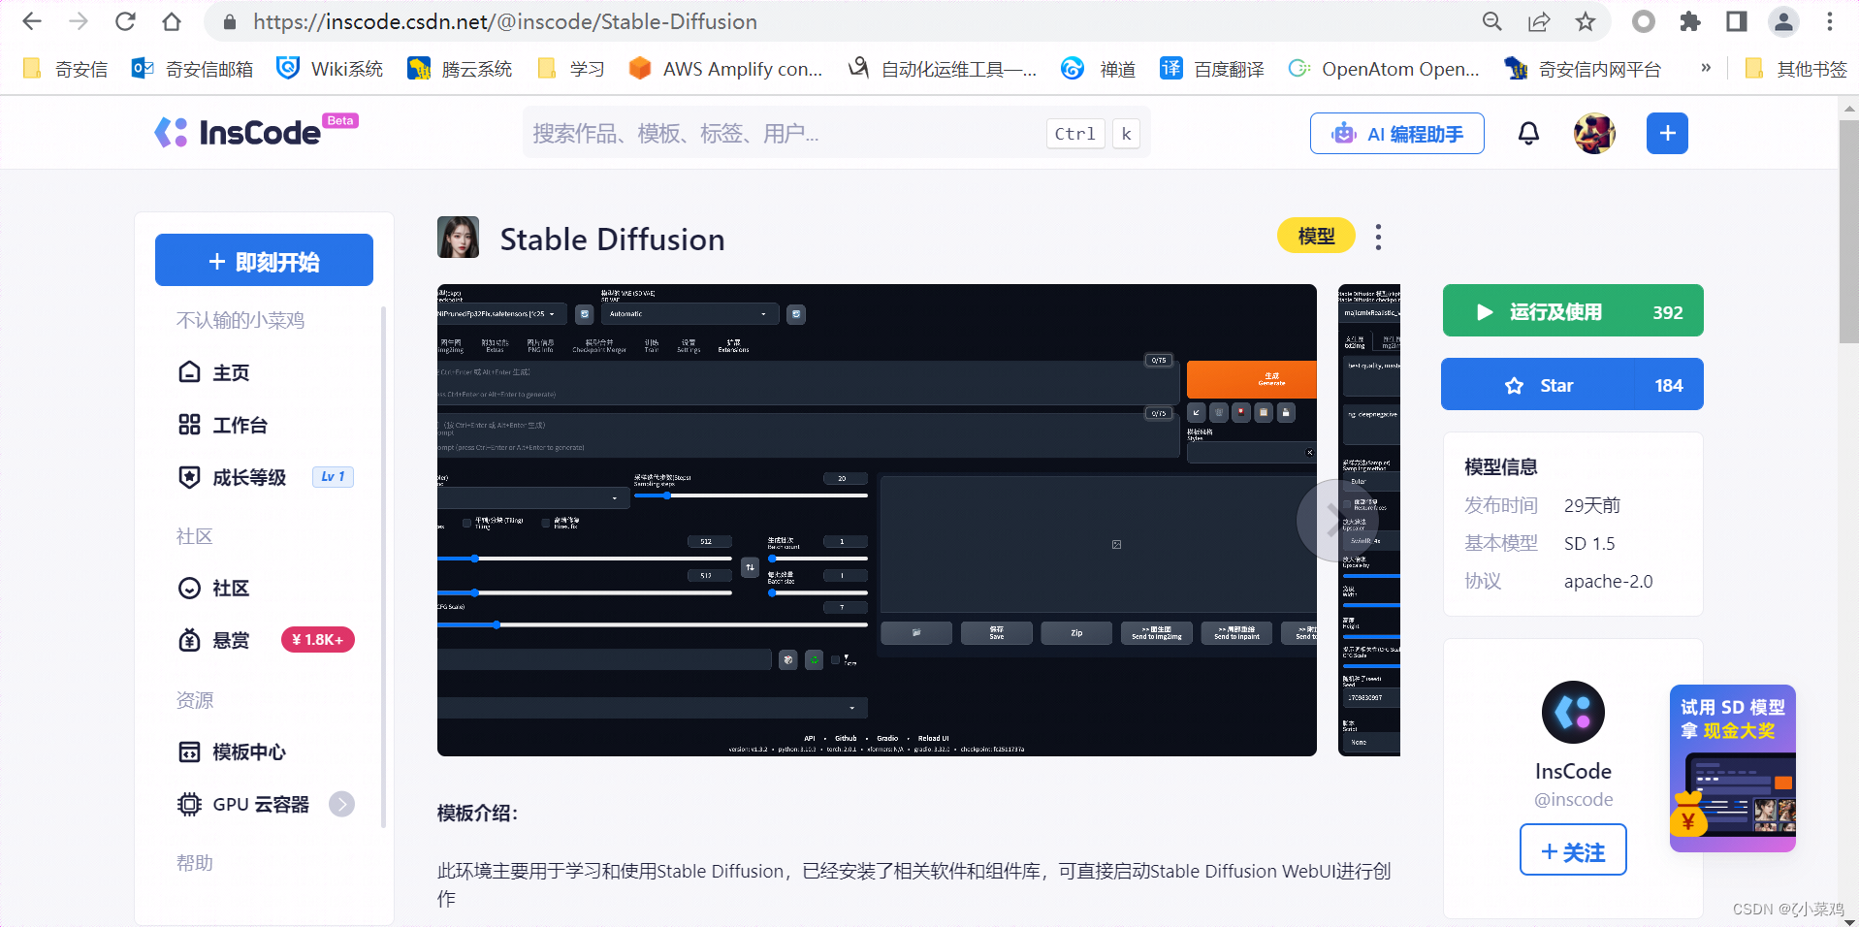
Task: Open the 百度翻译 bookmark
Action: pos(1212,68)
